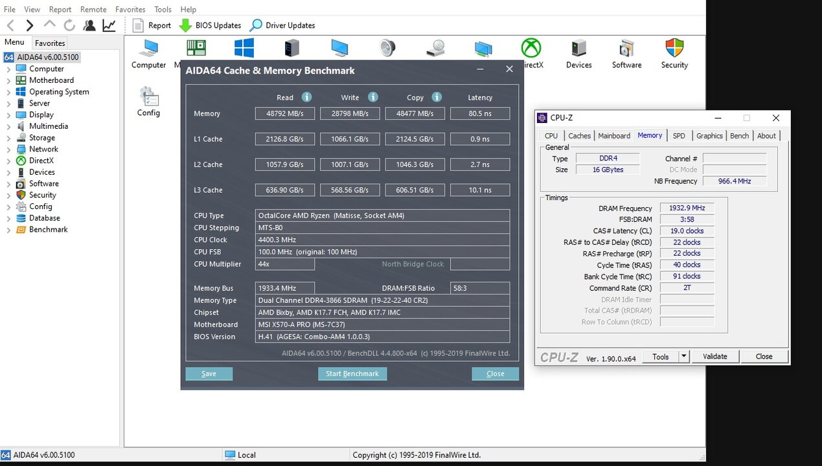Open the View menu
Viewport: 822px width, 466px height.
pyautogui.click(x=32, y=10)
